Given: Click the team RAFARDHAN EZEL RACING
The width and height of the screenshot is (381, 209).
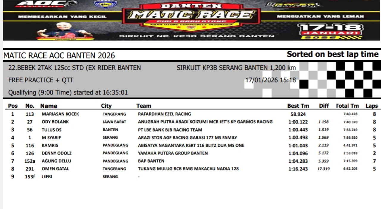Looking at the screenshot, I should pyautogui.click(x=164, y=114).
